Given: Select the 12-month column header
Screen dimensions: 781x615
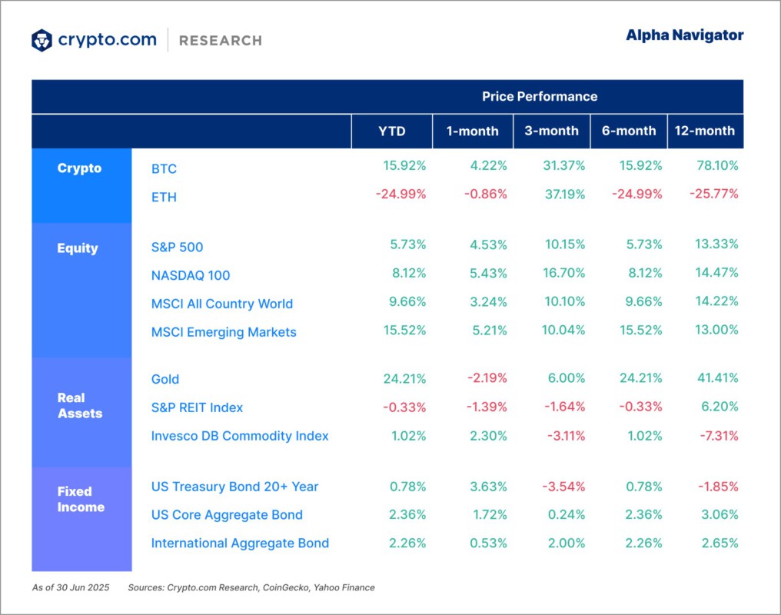Looking at the screenshot, I should [x=706, y=131].
